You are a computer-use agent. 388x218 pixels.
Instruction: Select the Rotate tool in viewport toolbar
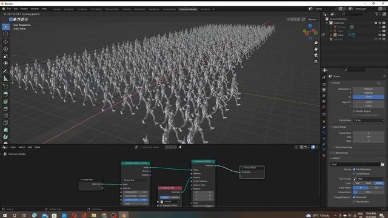click(x=5, y=49)
